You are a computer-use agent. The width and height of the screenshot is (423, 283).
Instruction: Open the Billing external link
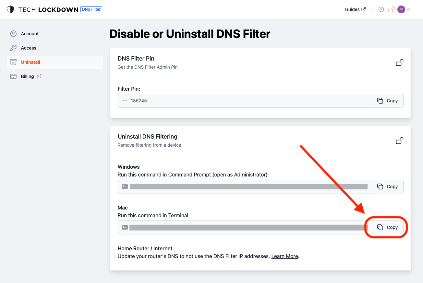pos(39,76)
